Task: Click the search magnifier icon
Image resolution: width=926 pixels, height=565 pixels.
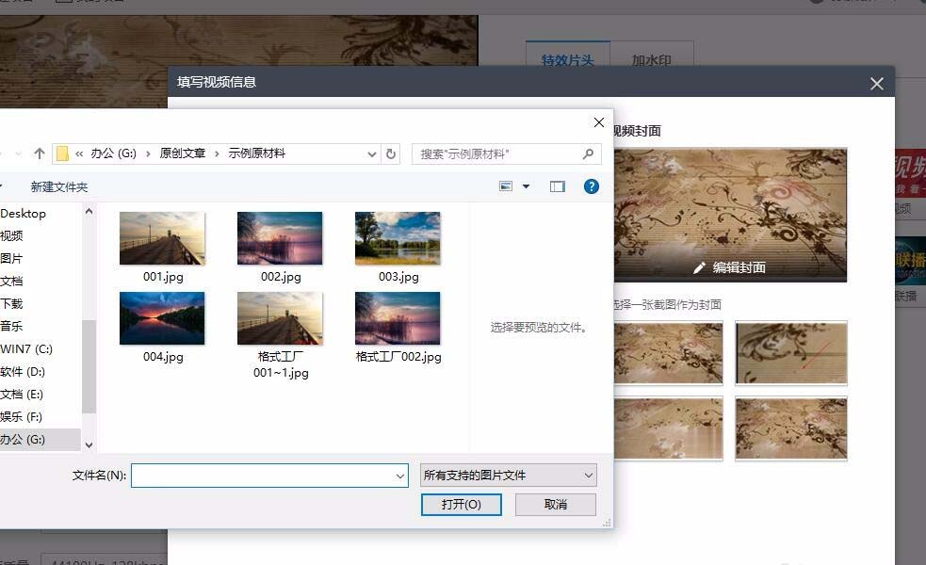Action: coord(587,153)
